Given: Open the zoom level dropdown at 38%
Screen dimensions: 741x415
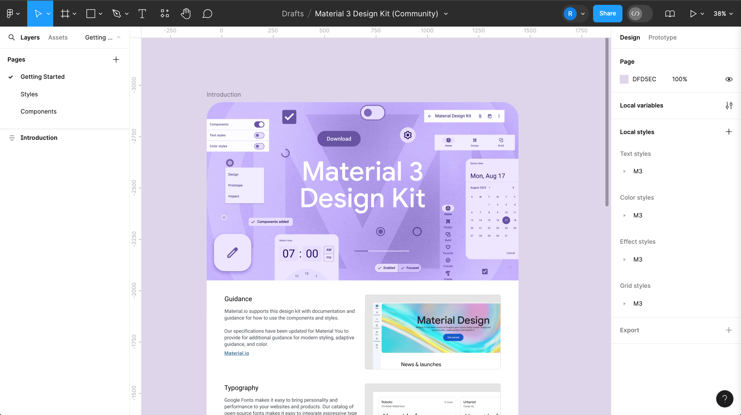Looking at the screenshot, I should coord(723,13).
